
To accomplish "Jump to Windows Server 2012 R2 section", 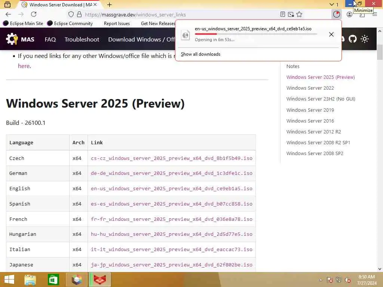I will (x=314, y=132).
